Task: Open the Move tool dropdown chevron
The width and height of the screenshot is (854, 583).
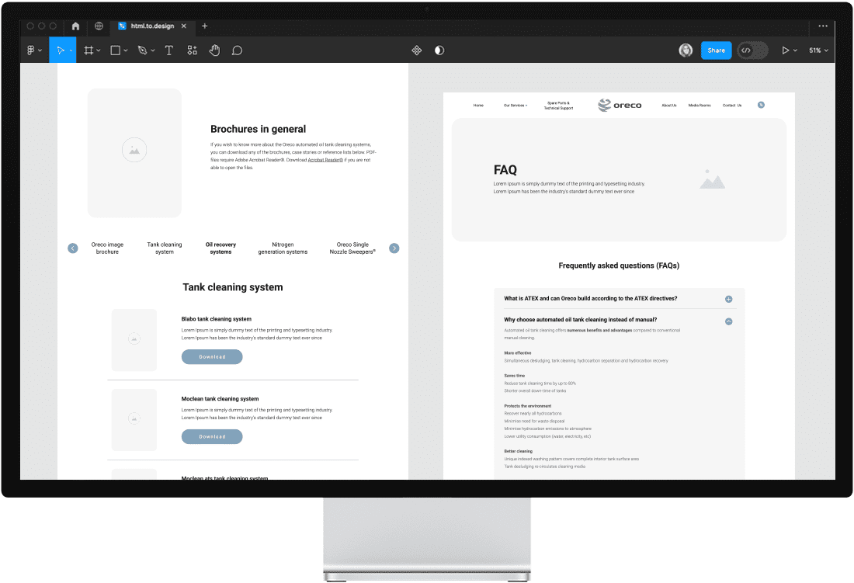Action: click(x=71, y=50)
